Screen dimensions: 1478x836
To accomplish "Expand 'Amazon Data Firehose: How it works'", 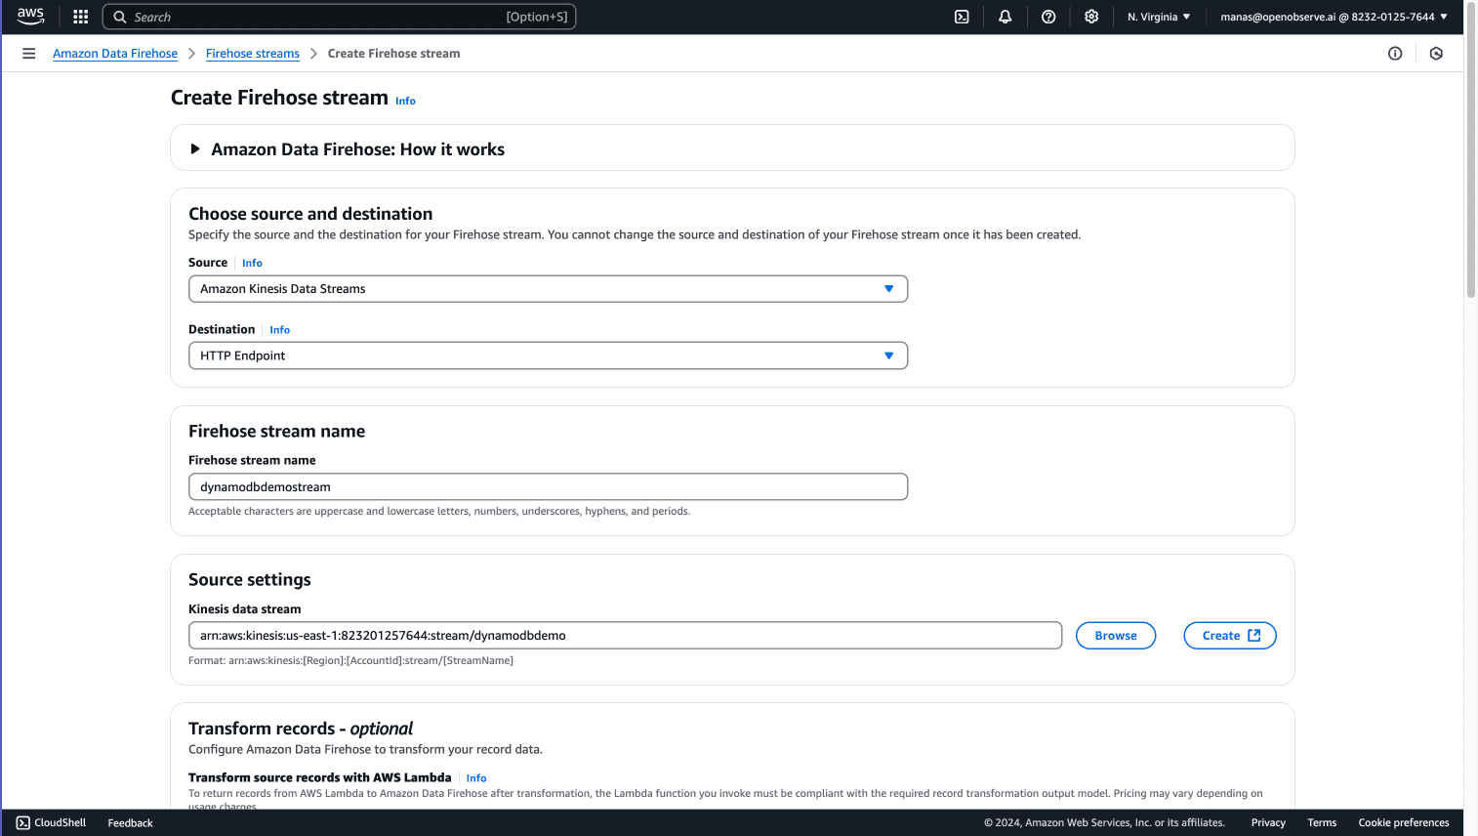I will (x=357, y=149).
